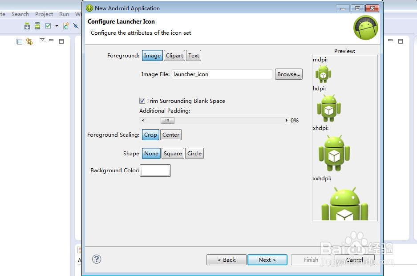417x276 pixels.
Task: Toggle Link with Editor arrows icon
Action: coord(29,41)
